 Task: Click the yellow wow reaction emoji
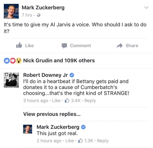coord(19,61)
